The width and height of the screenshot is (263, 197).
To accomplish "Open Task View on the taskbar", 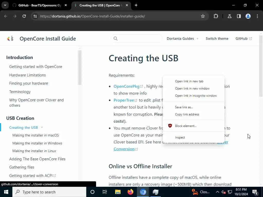I will pyautogui.click(x=105, y=192).
